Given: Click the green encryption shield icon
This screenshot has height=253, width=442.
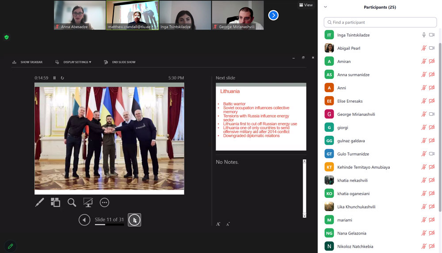Looking at the screenshot, I should coord(6,37).
